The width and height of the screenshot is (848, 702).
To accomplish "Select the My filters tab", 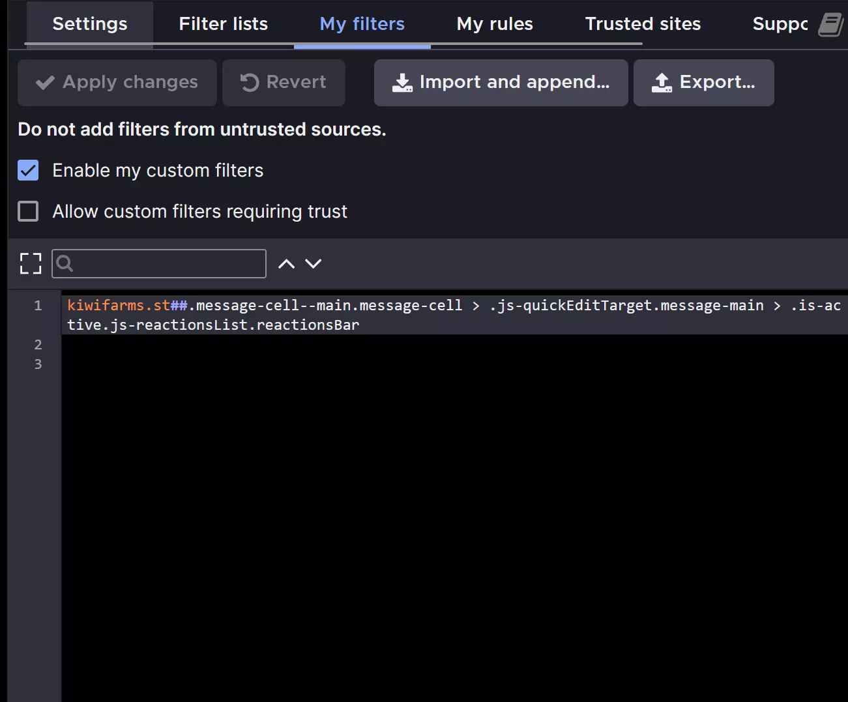I will (x=362, y=24).
